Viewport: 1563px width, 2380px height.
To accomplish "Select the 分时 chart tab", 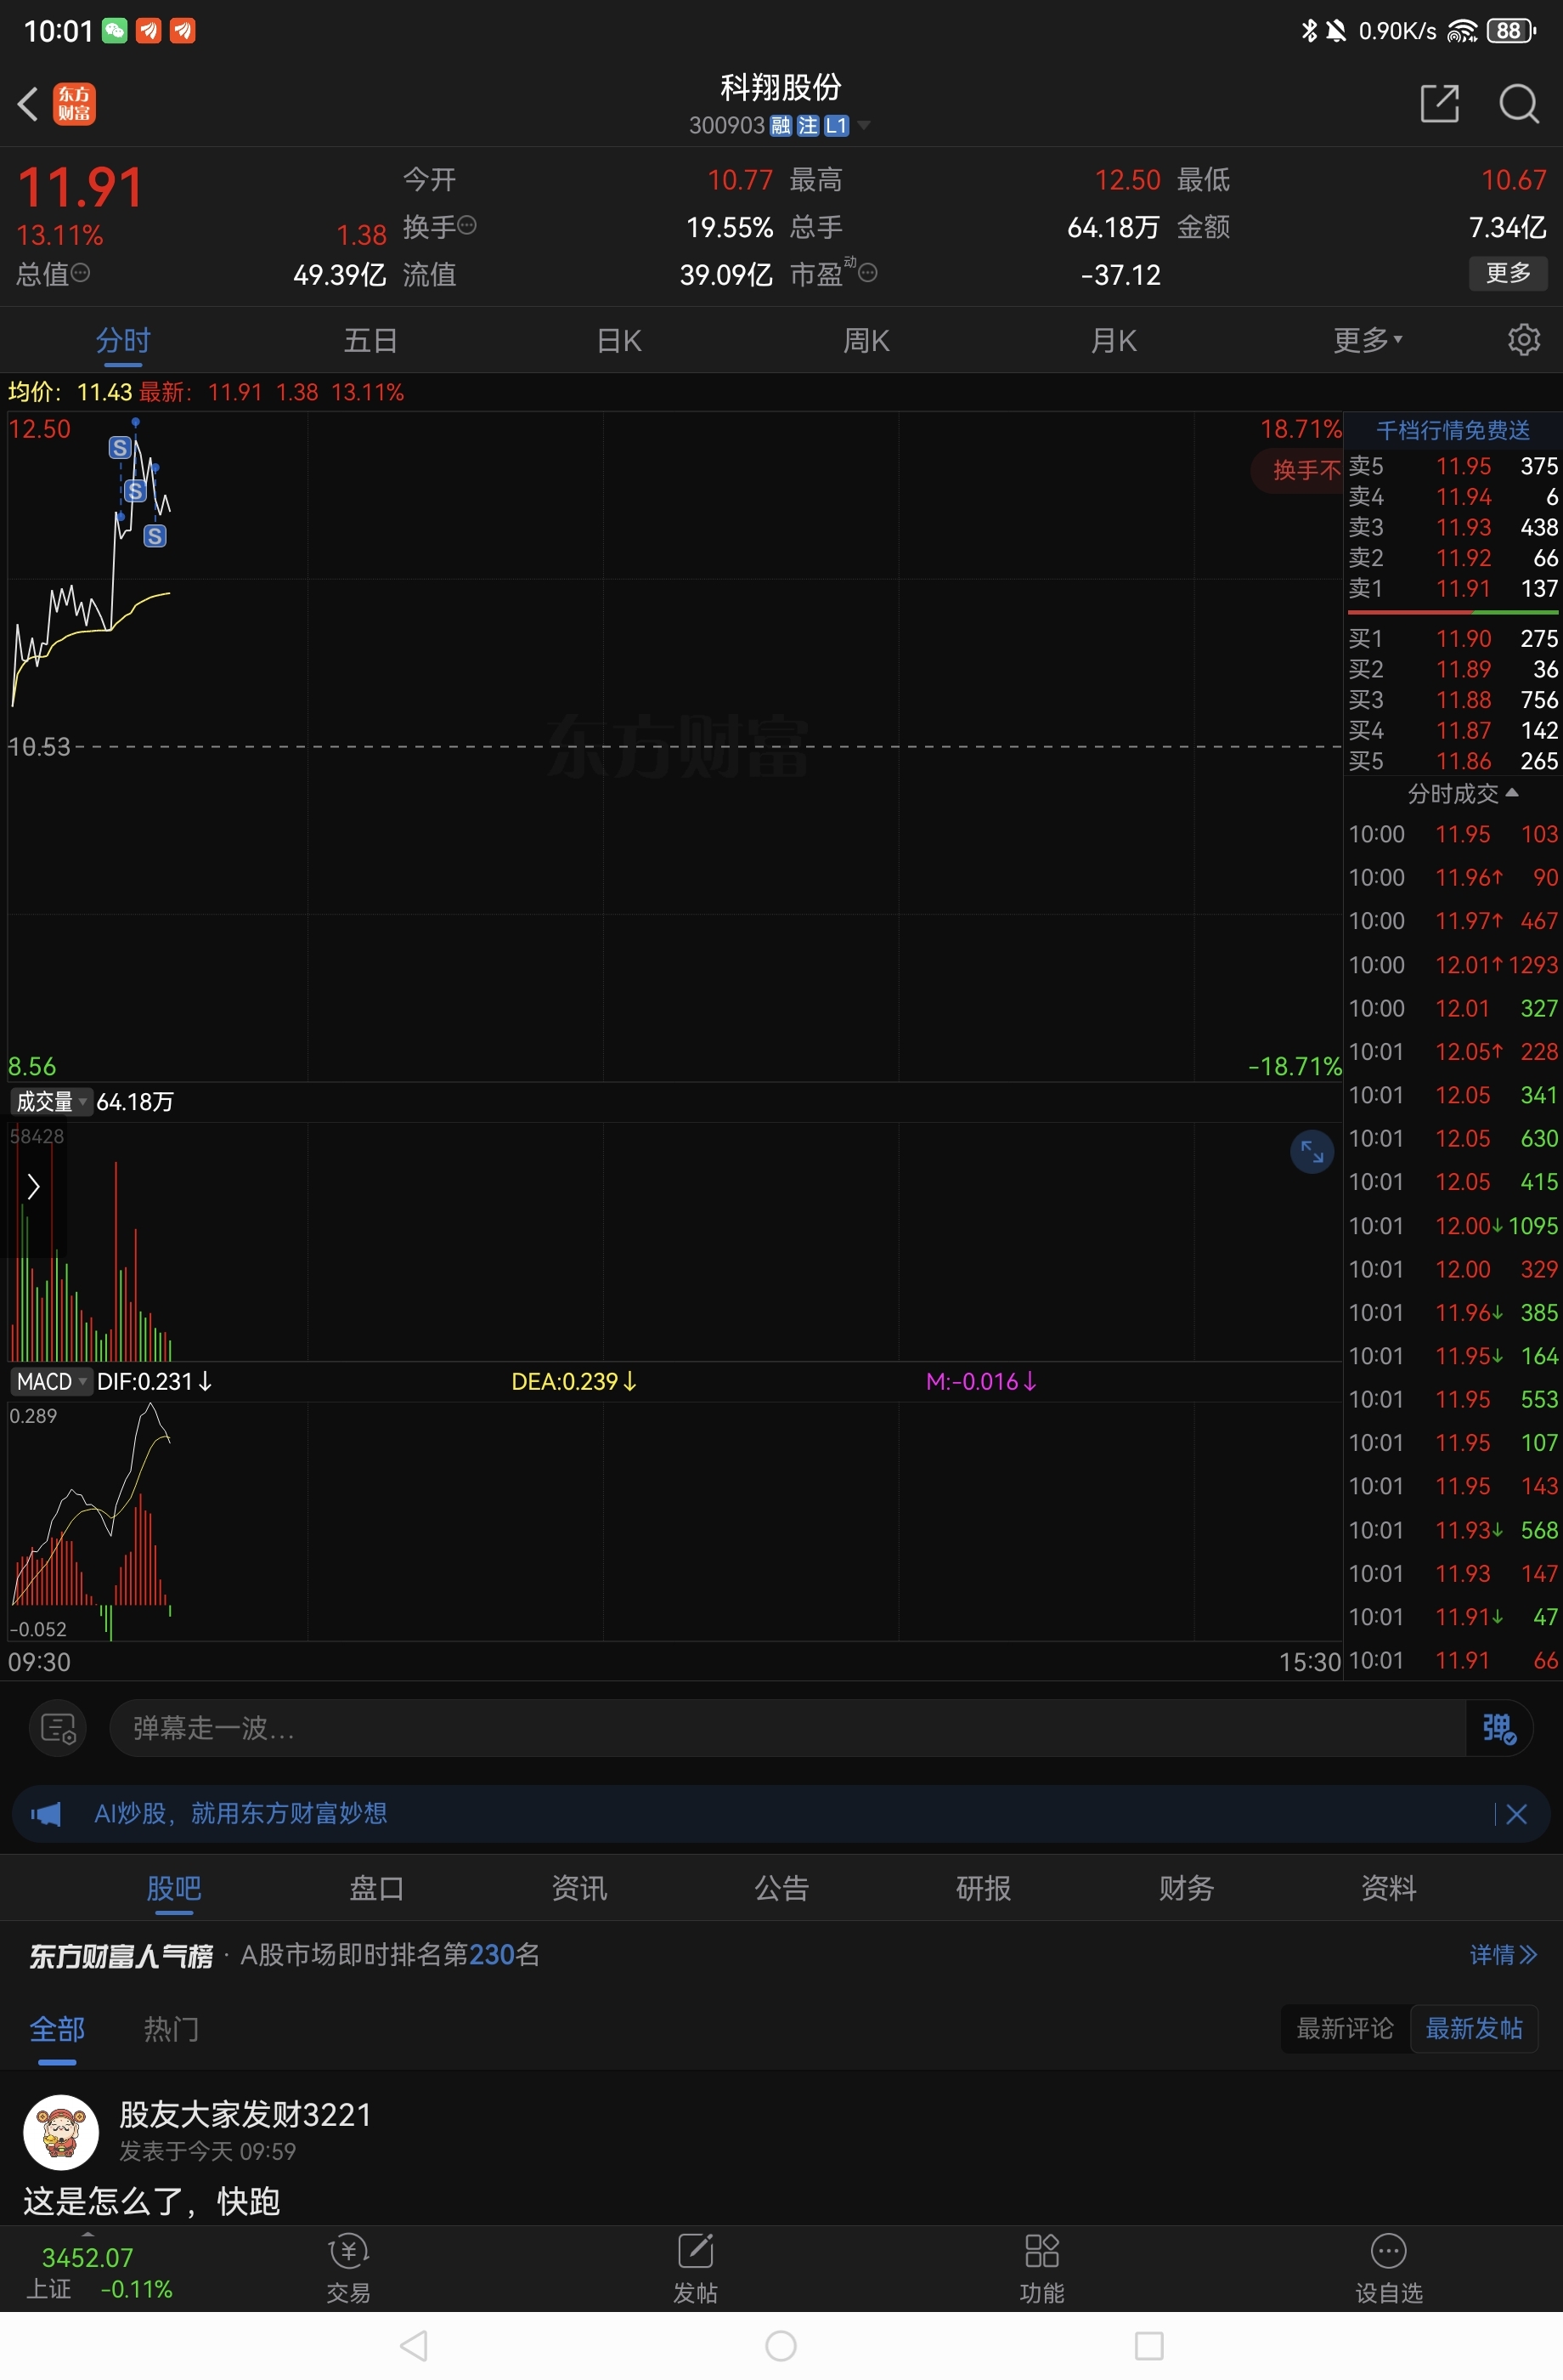I will click(123, 340).
